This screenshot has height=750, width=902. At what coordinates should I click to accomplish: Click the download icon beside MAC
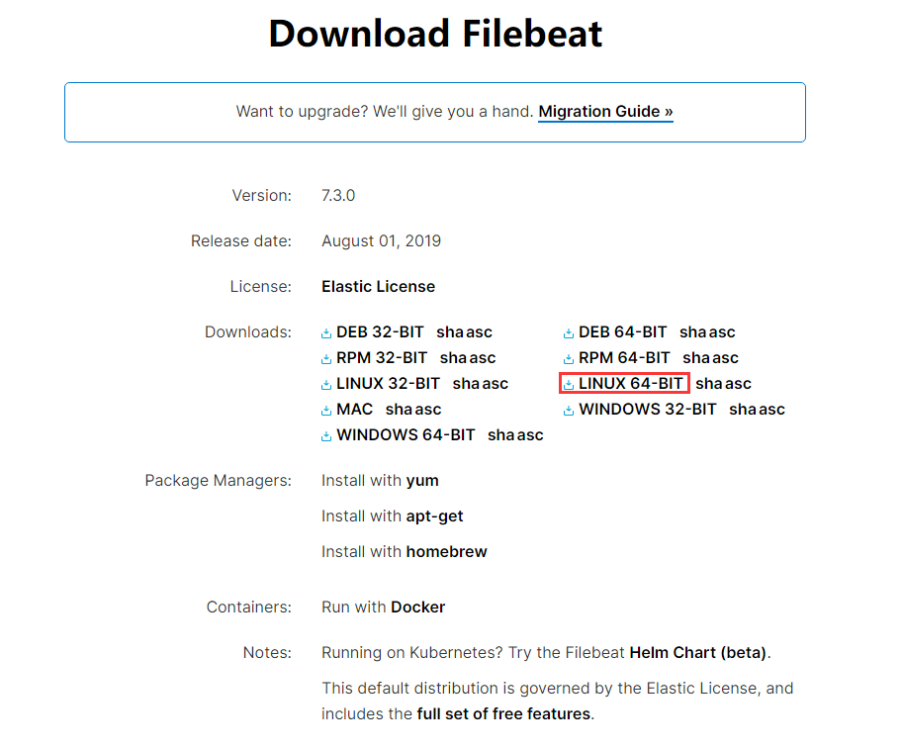point(327,409)
